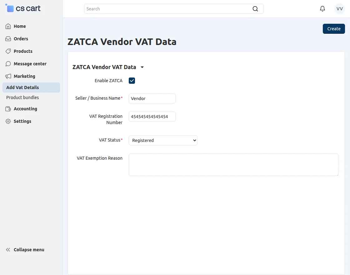Click the Collapse menu chevrons icon
Viewport: 350px width, 275px height.
(8, 250)
